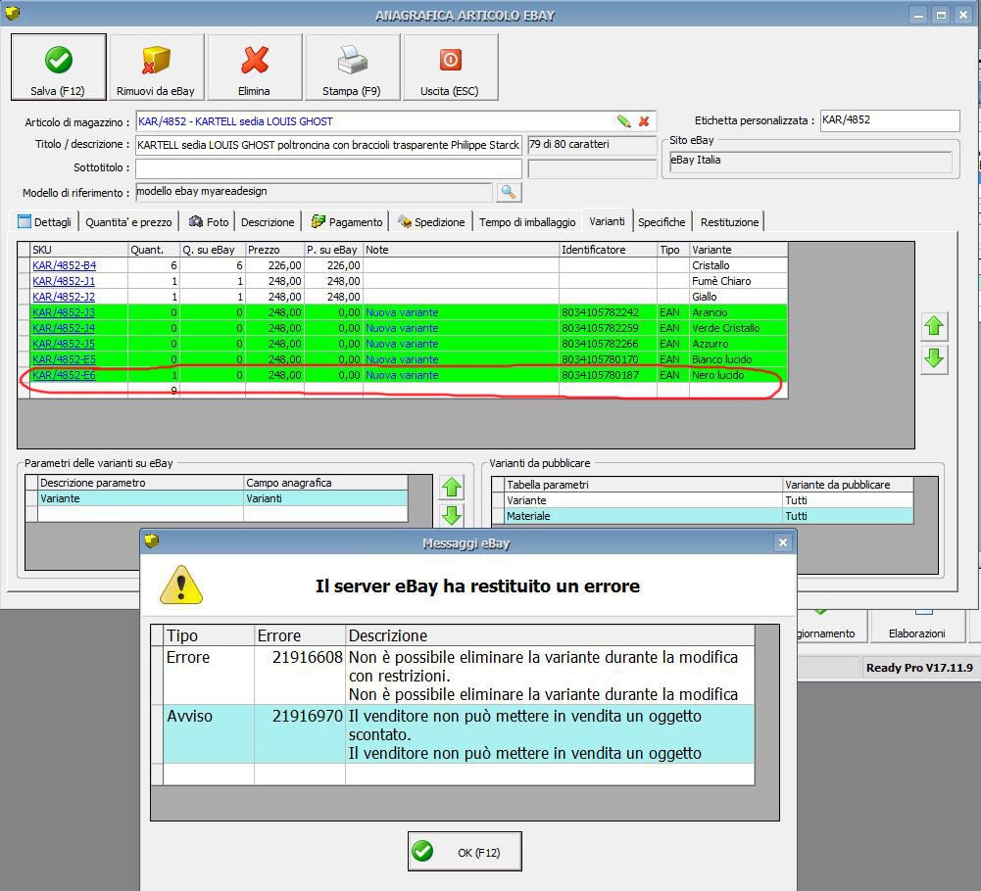This screenshot has width=981, height=891.
Task: Click SKU link KAR/4852-B4
Action: [64, 265]
